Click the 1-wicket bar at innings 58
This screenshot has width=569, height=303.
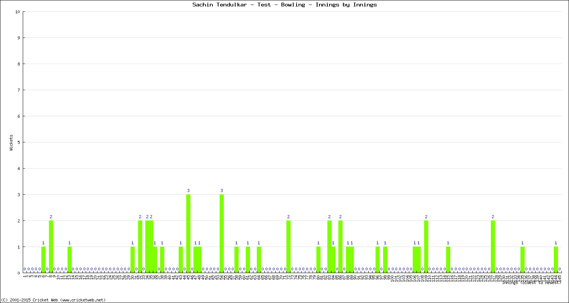pyautogui.click(x=236, y=260)
